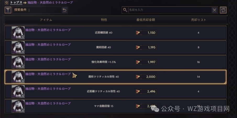Sort by the 最低売却金額 column header
Screen dimensions: 237x118
[x=146, y=20]
